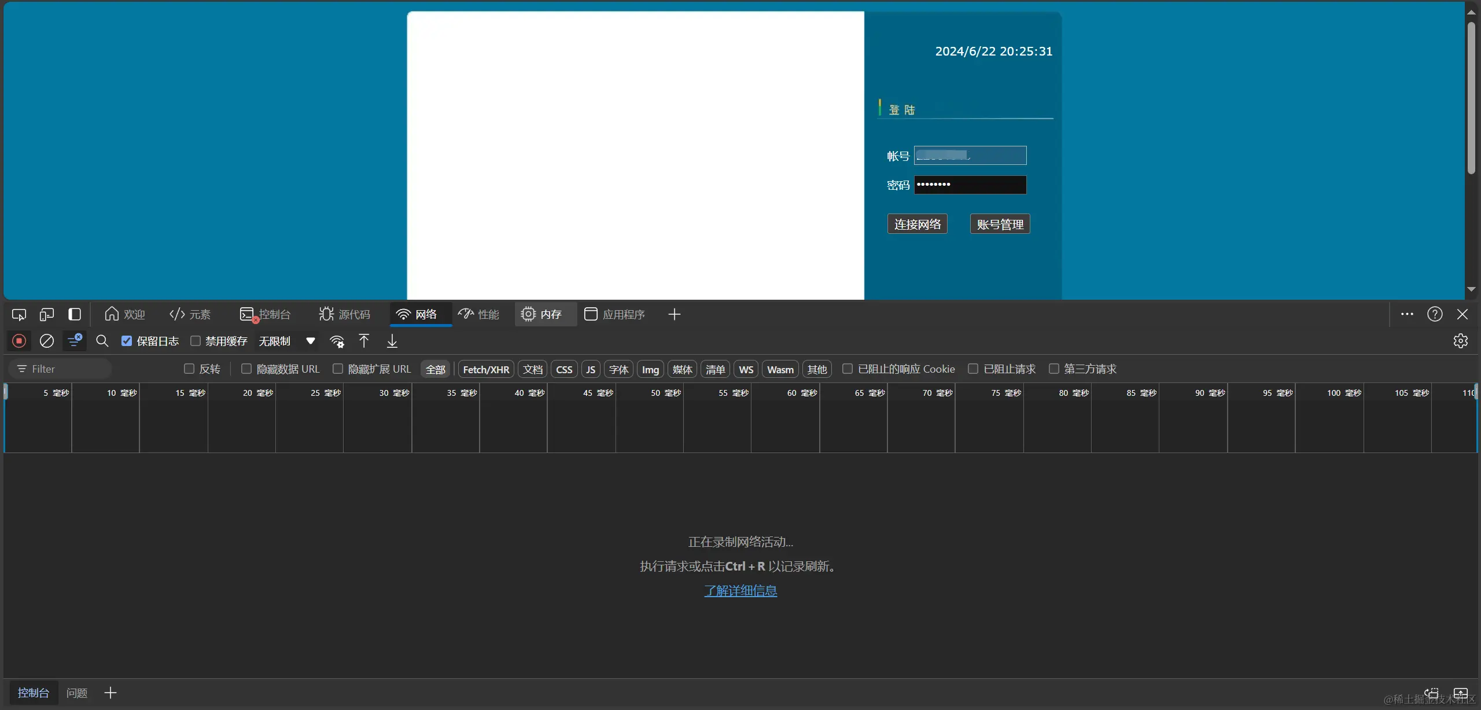Open network settings gear icon

point(1460,341)
